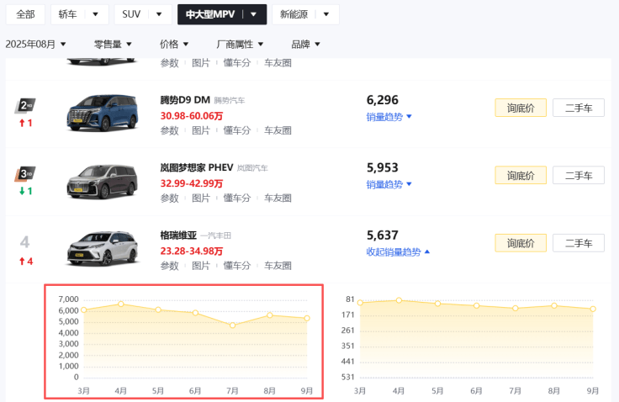Click the 腾势D9 DM car thumbnail
Image resolution: width=619 pixels, height=402 pixels.
click(103, 114)
